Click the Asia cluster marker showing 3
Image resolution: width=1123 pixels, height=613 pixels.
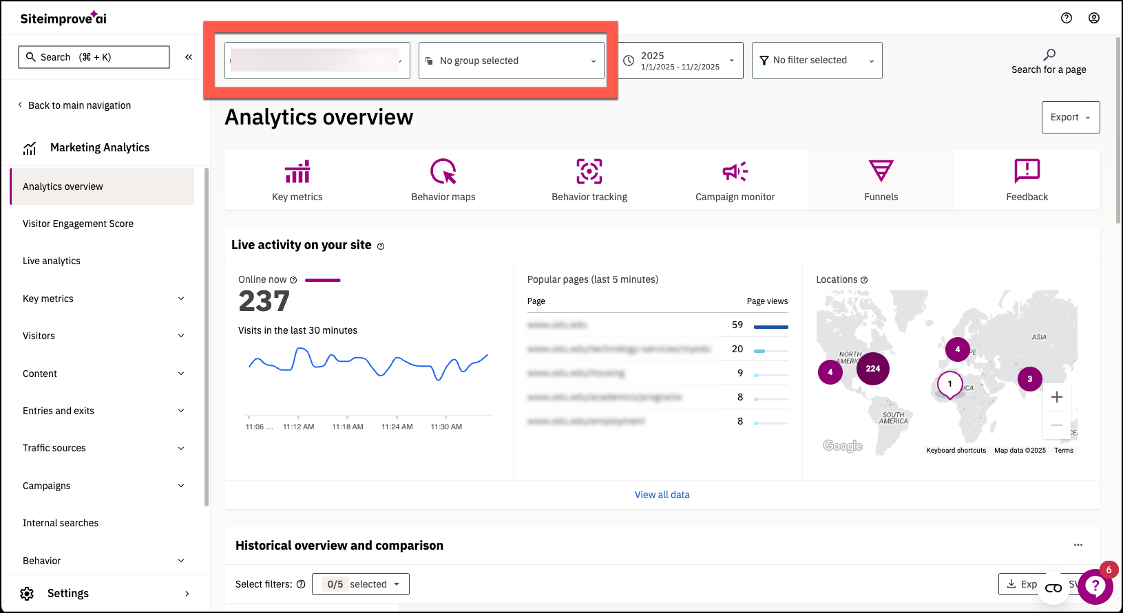[1030, 378]
